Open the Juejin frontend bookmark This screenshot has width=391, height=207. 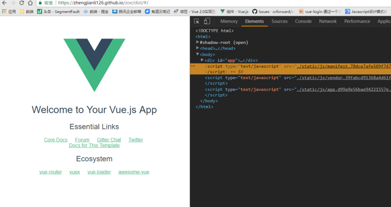(96, 11)
